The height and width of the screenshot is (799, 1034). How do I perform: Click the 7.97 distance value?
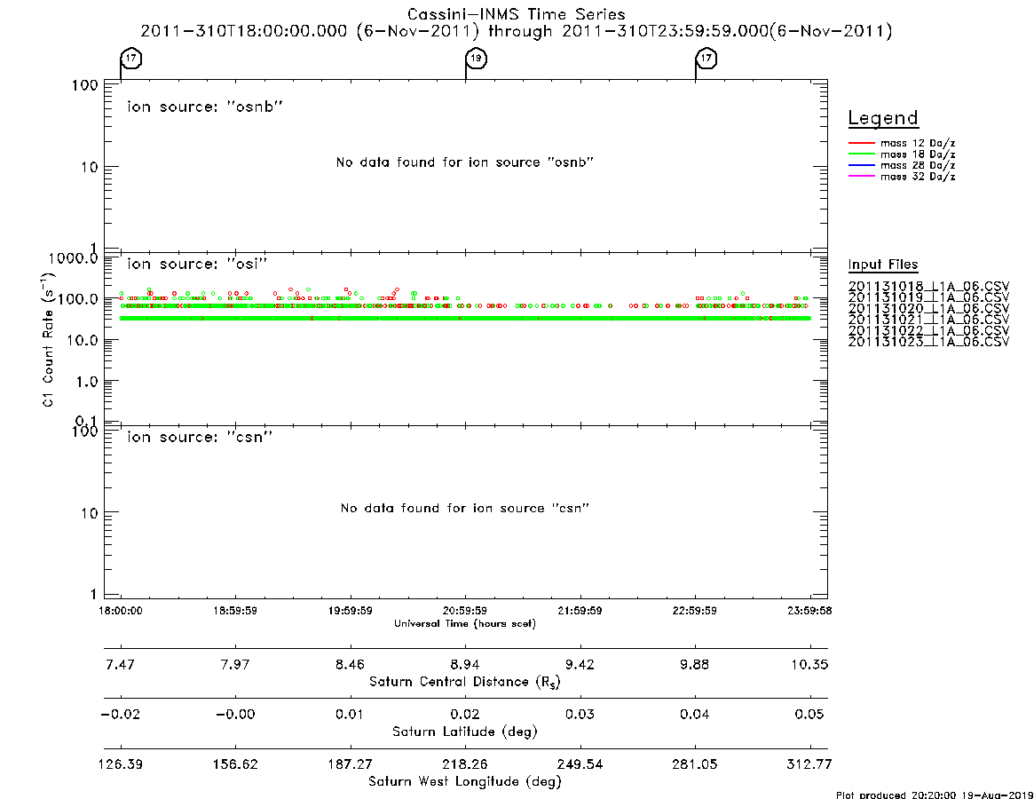coord(235,664)
